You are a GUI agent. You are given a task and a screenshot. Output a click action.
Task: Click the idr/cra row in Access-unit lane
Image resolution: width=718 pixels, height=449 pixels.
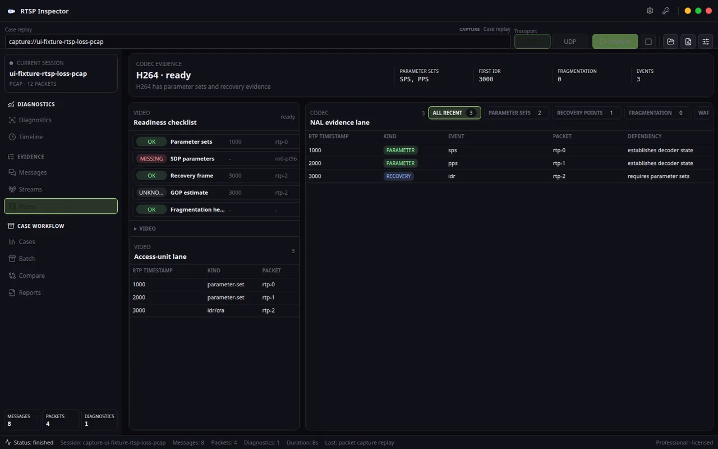tap(214, 310)
